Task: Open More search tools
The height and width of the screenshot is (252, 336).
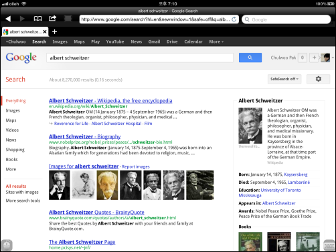Action: point(23,201)
